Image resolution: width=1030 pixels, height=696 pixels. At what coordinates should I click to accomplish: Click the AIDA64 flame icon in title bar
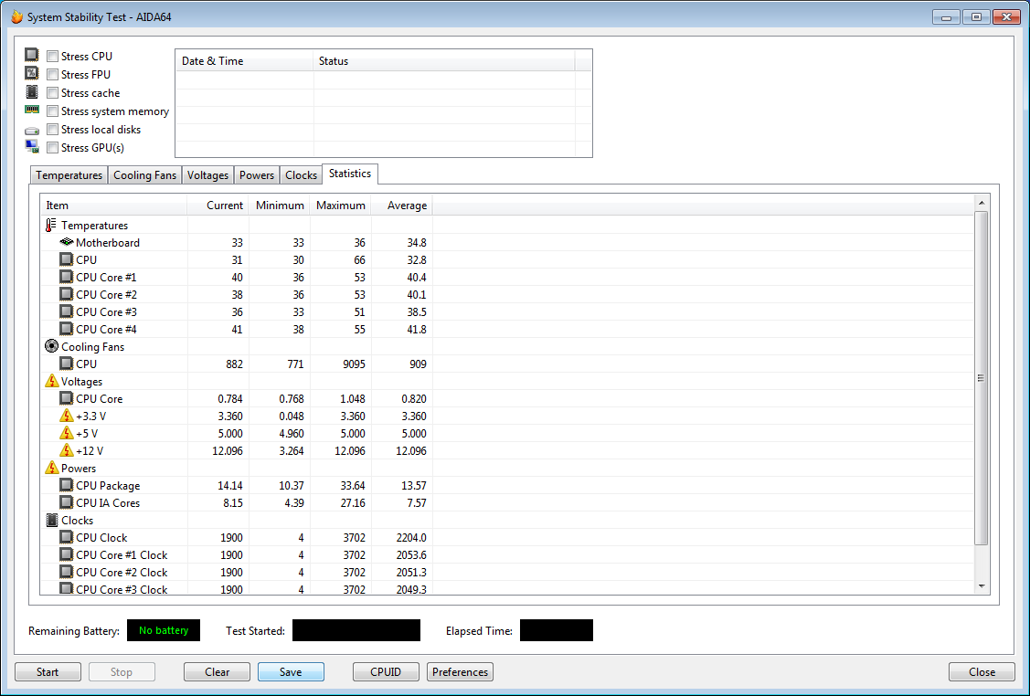pyautogui.click(x=17, y=17)
